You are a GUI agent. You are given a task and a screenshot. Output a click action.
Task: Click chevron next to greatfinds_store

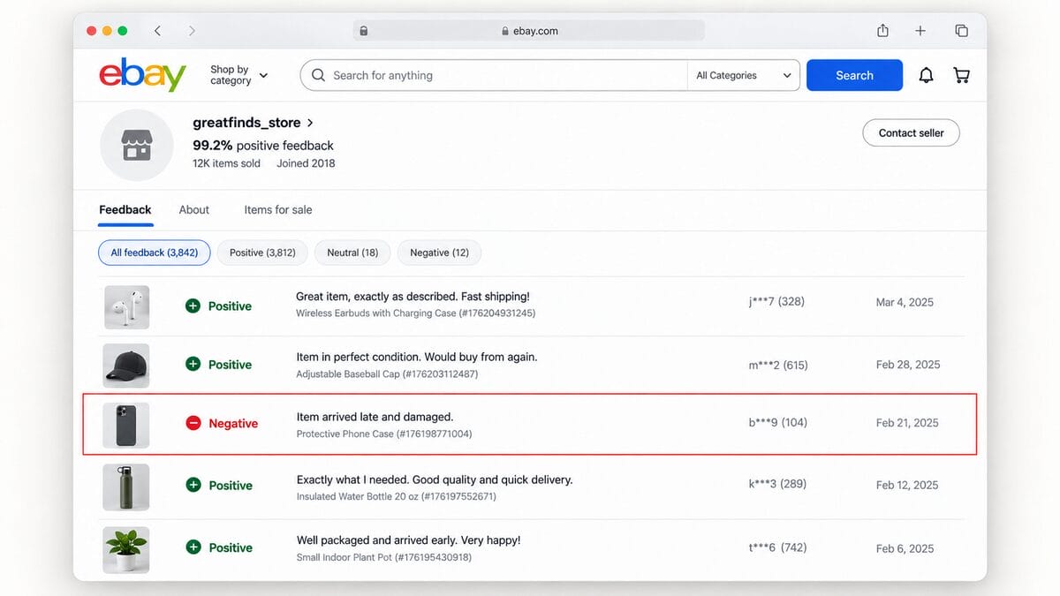click(x=310, y=123)
